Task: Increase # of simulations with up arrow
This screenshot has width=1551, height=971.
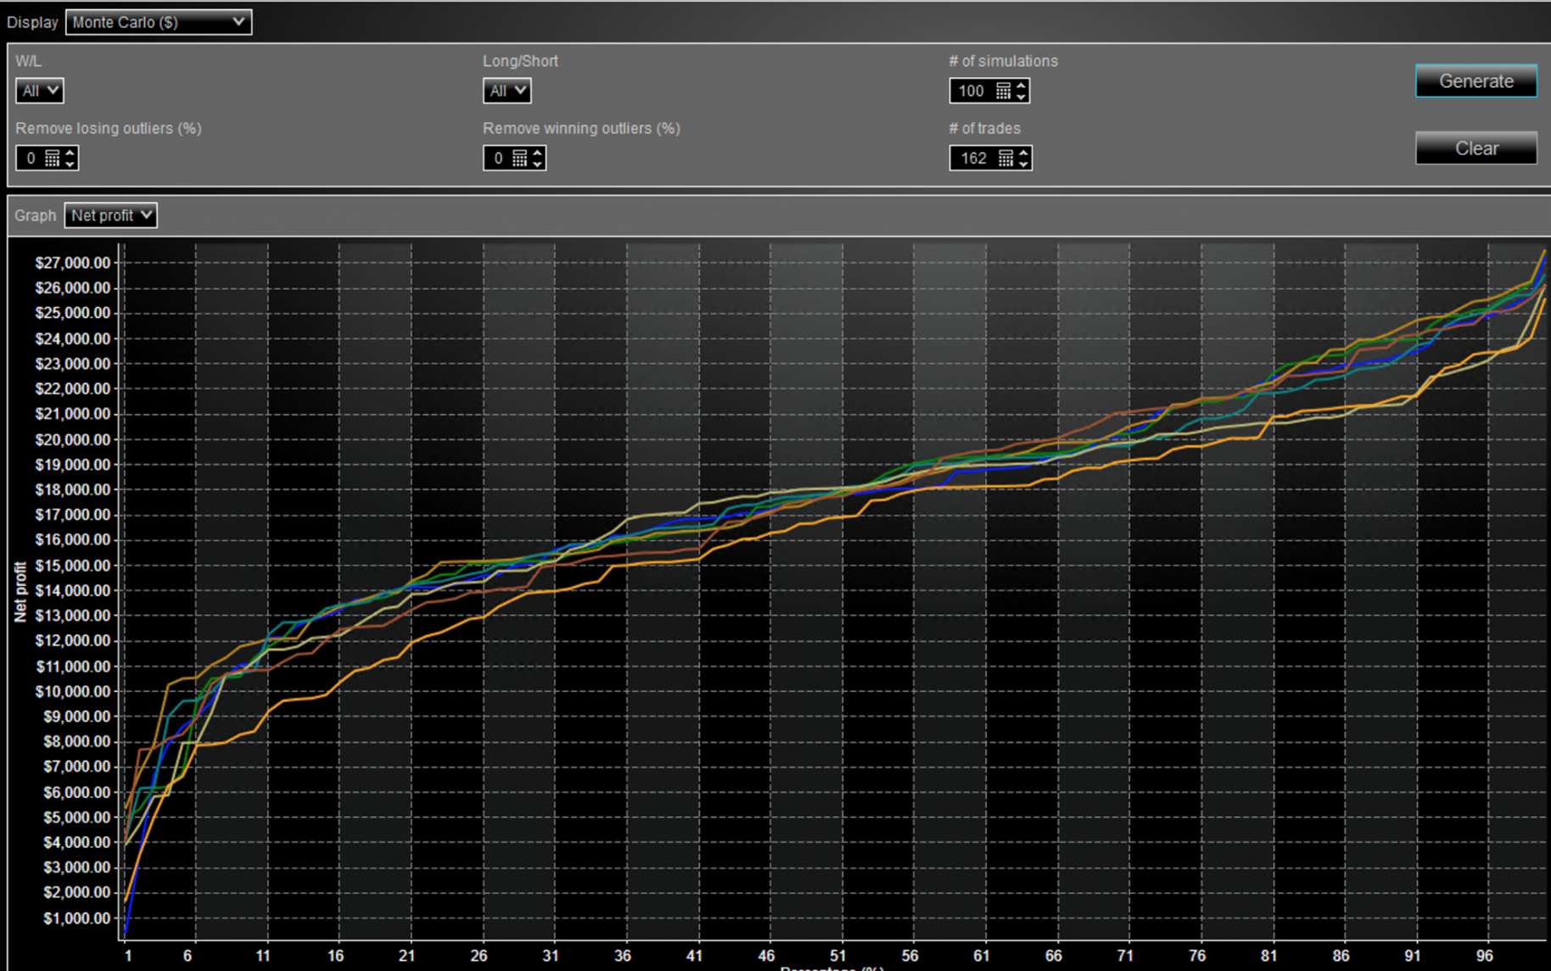Action: pyautogui.click(x=1022, y=86)
